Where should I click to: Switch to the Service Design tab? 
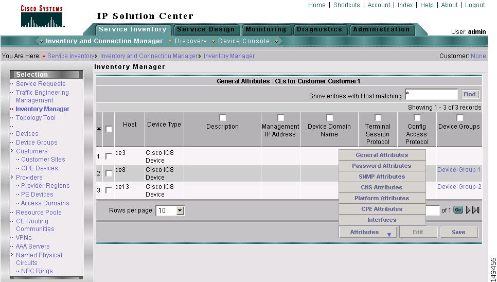[206, 29]
